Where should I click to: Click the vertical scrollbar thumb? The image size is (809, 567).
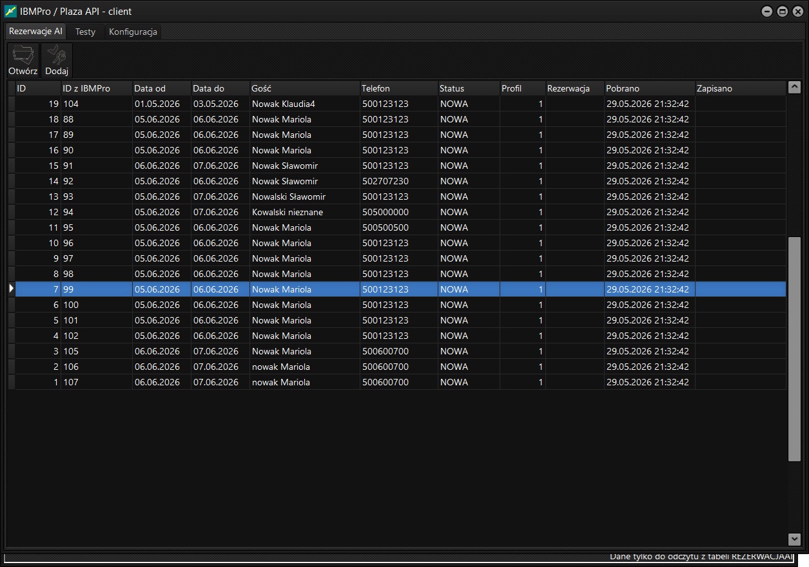[x=794, y=349]
